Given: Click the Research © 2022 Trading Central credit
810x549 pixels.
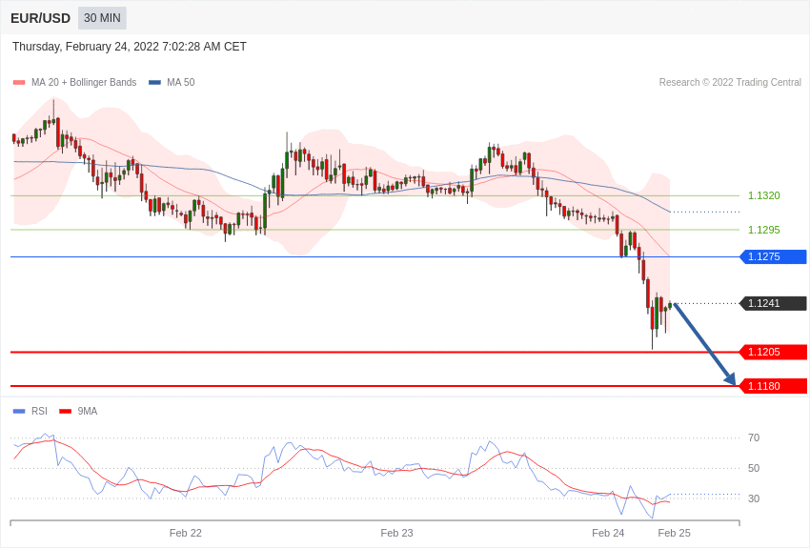Looking at the screenshot, I should click(730, 83).
